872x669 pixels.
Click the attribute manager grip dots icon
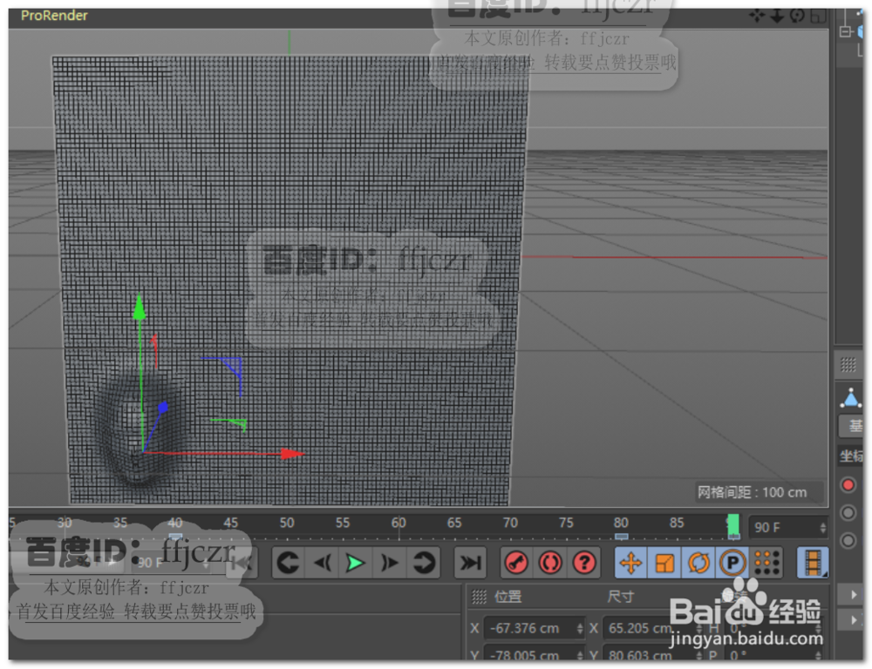848,365
